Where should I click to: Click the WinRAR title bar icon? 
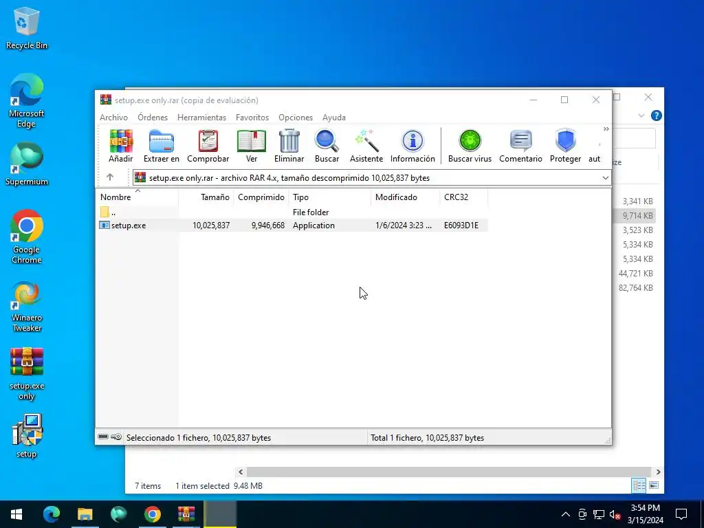[106, 100]
